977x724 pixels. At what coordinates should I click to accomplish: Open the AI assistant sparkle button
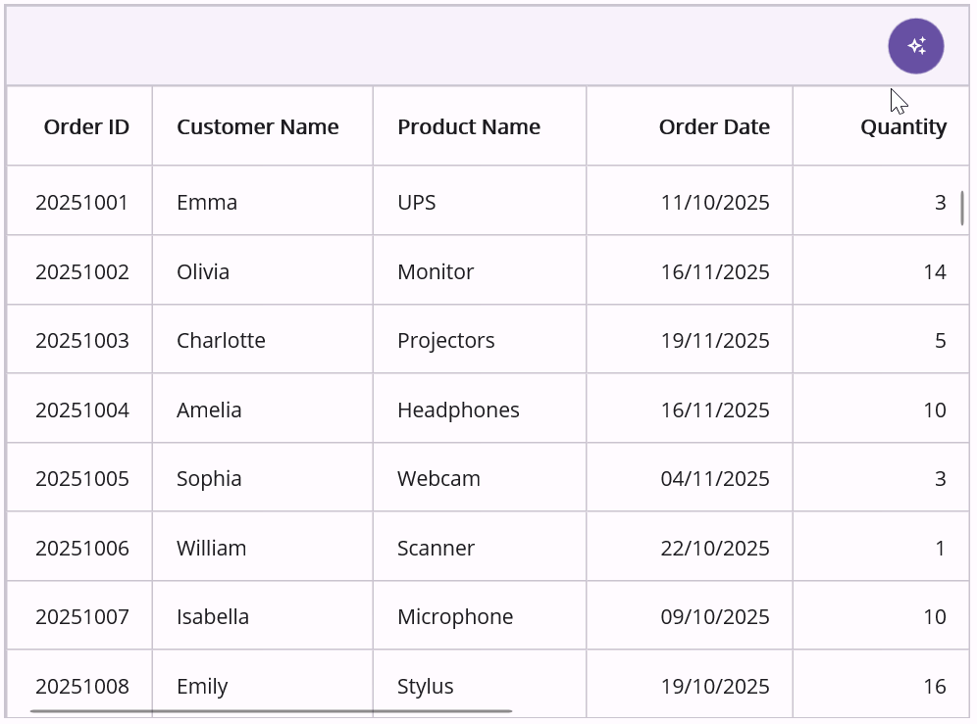915,45
